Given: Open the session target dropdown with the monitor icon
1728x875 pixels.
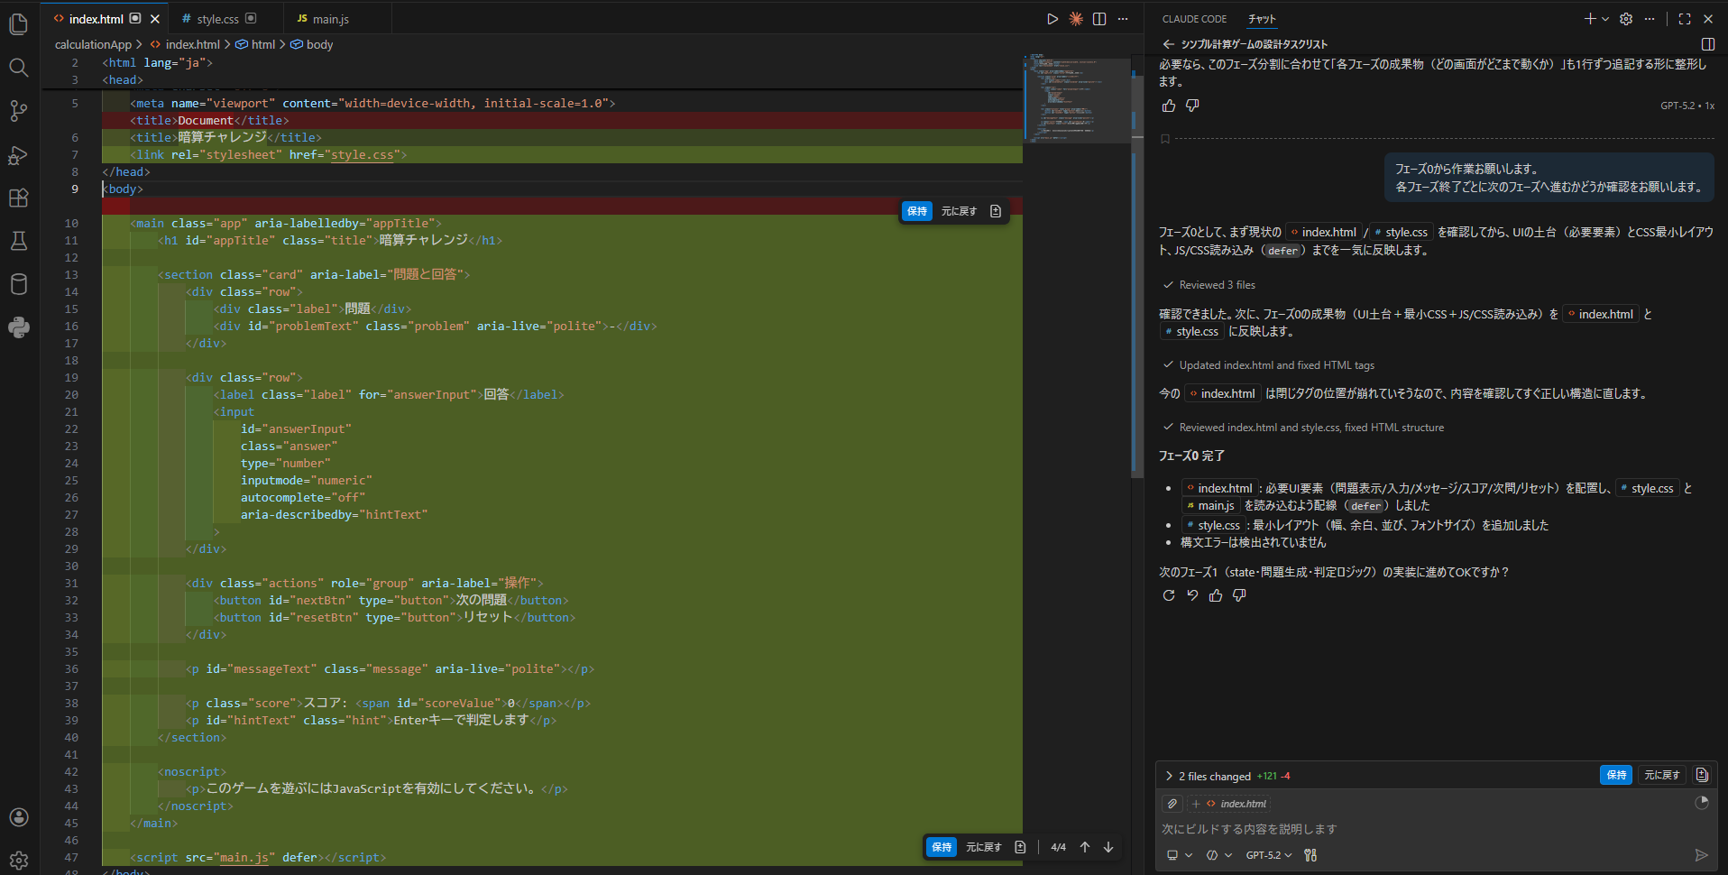Looking at the screenshot, I should pyautogui.click(x=1180, y=855).
